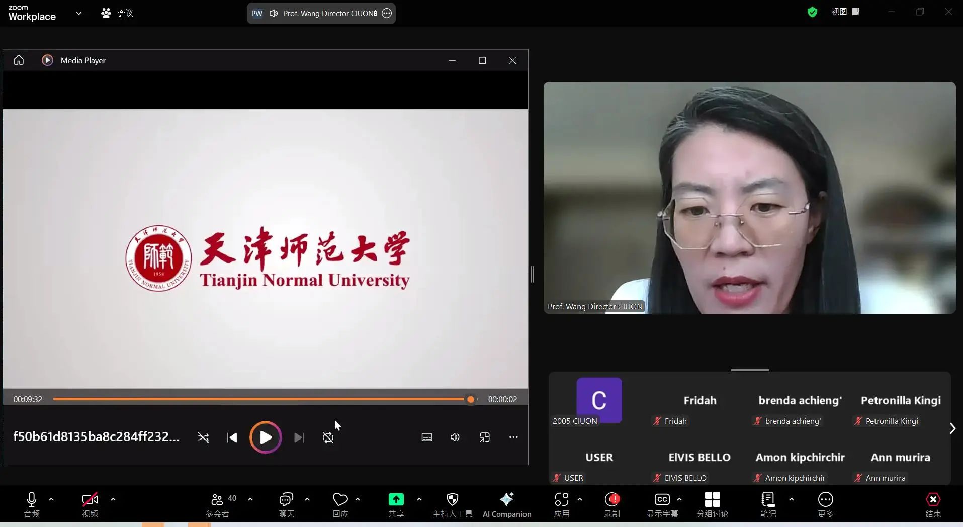
Task: Click the gallery strip handle above thumbnails
Action: pyautogui.click(x=750, y=370)
